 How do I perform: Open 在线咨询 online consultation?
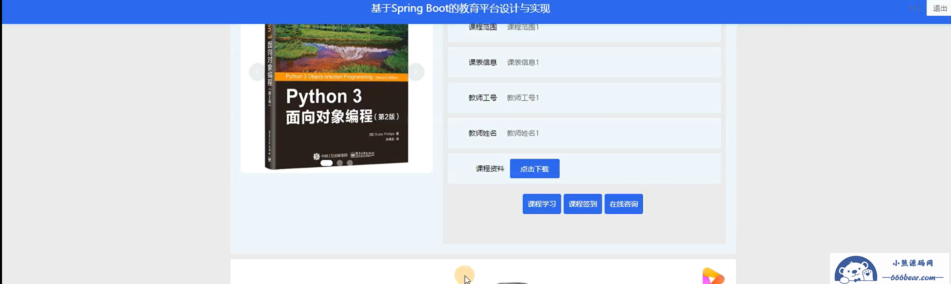coord(623,204)
